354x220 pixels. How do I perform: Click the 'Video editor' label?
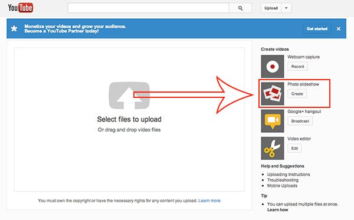tap(299, 139)
